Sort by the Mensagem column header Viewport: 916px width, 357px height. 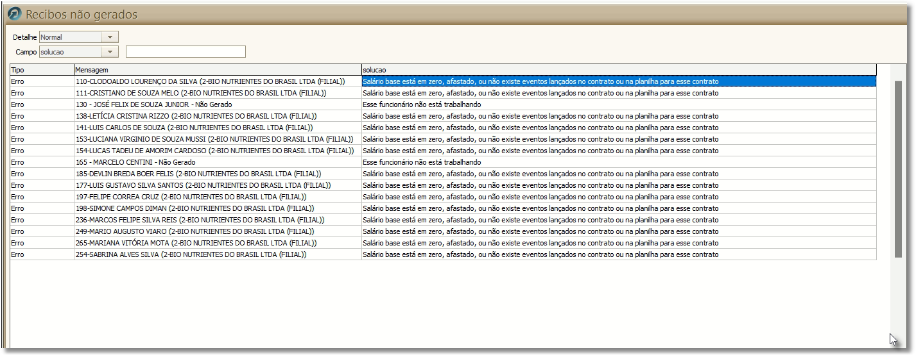(x=218, y=69)
